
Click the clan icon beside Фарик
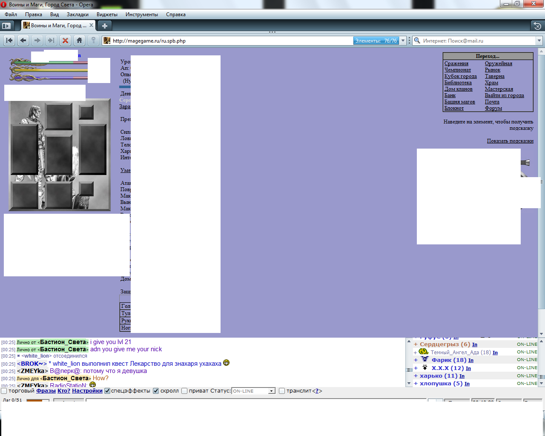click(425, 359)
